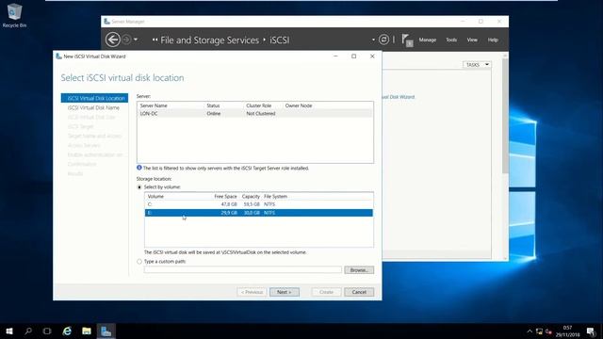
Task: Show hidden system tray icons
Action: [530, 331]
